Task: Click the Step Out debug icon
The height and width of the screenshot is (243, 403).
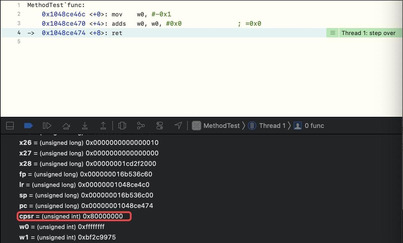Action: (103, 126)
